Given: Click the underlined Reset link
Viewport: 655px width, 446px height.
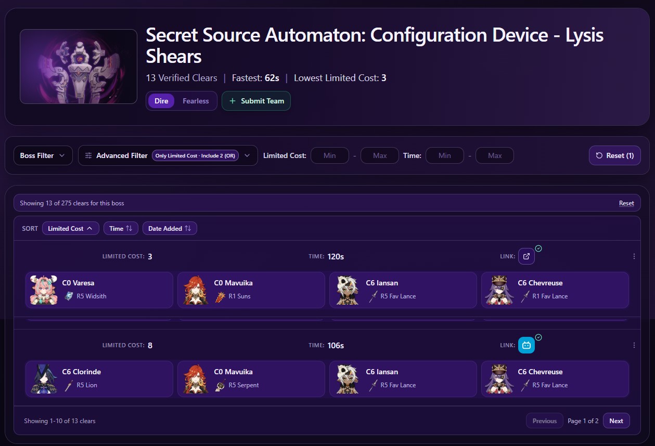Looking at the screenshot, I should click(x=626, y=203).
